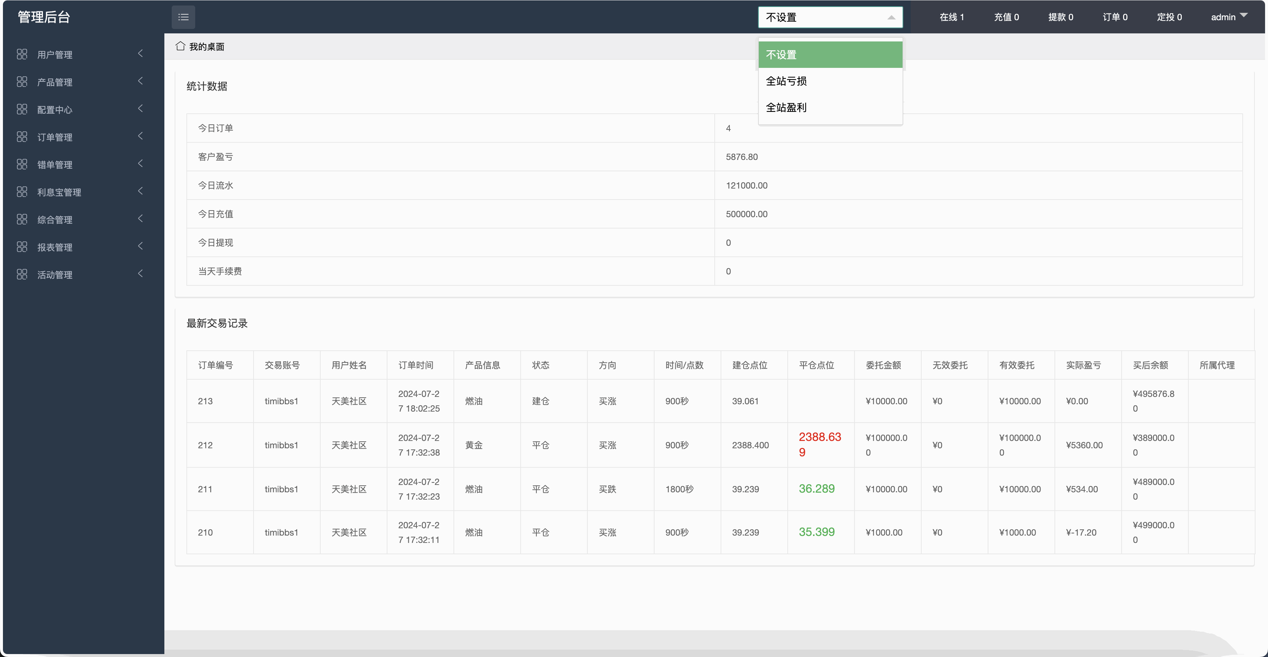Screen dimensions: 1268x657
Task: Expand the 综合管理 chevron arrow
Action: pos(140,219)
